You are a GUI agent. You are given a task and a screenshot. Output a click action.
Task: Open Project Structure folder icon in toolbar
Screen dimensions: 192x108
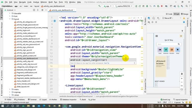tap(166, 6)
